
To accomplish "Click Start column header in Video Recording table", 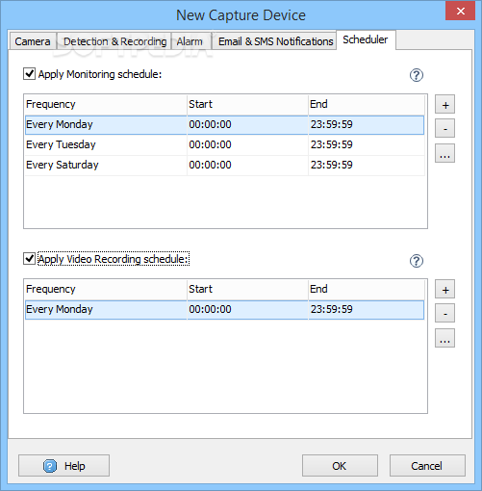I will (x=247, y=290).
